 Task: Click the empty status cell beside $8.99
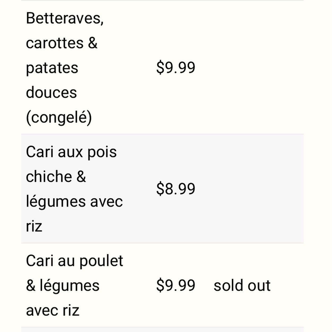(x=255, y=189)
